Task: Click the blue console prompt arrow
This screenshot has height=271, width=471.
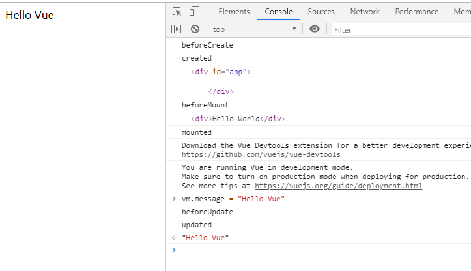Action: click(x=174, y=250)
